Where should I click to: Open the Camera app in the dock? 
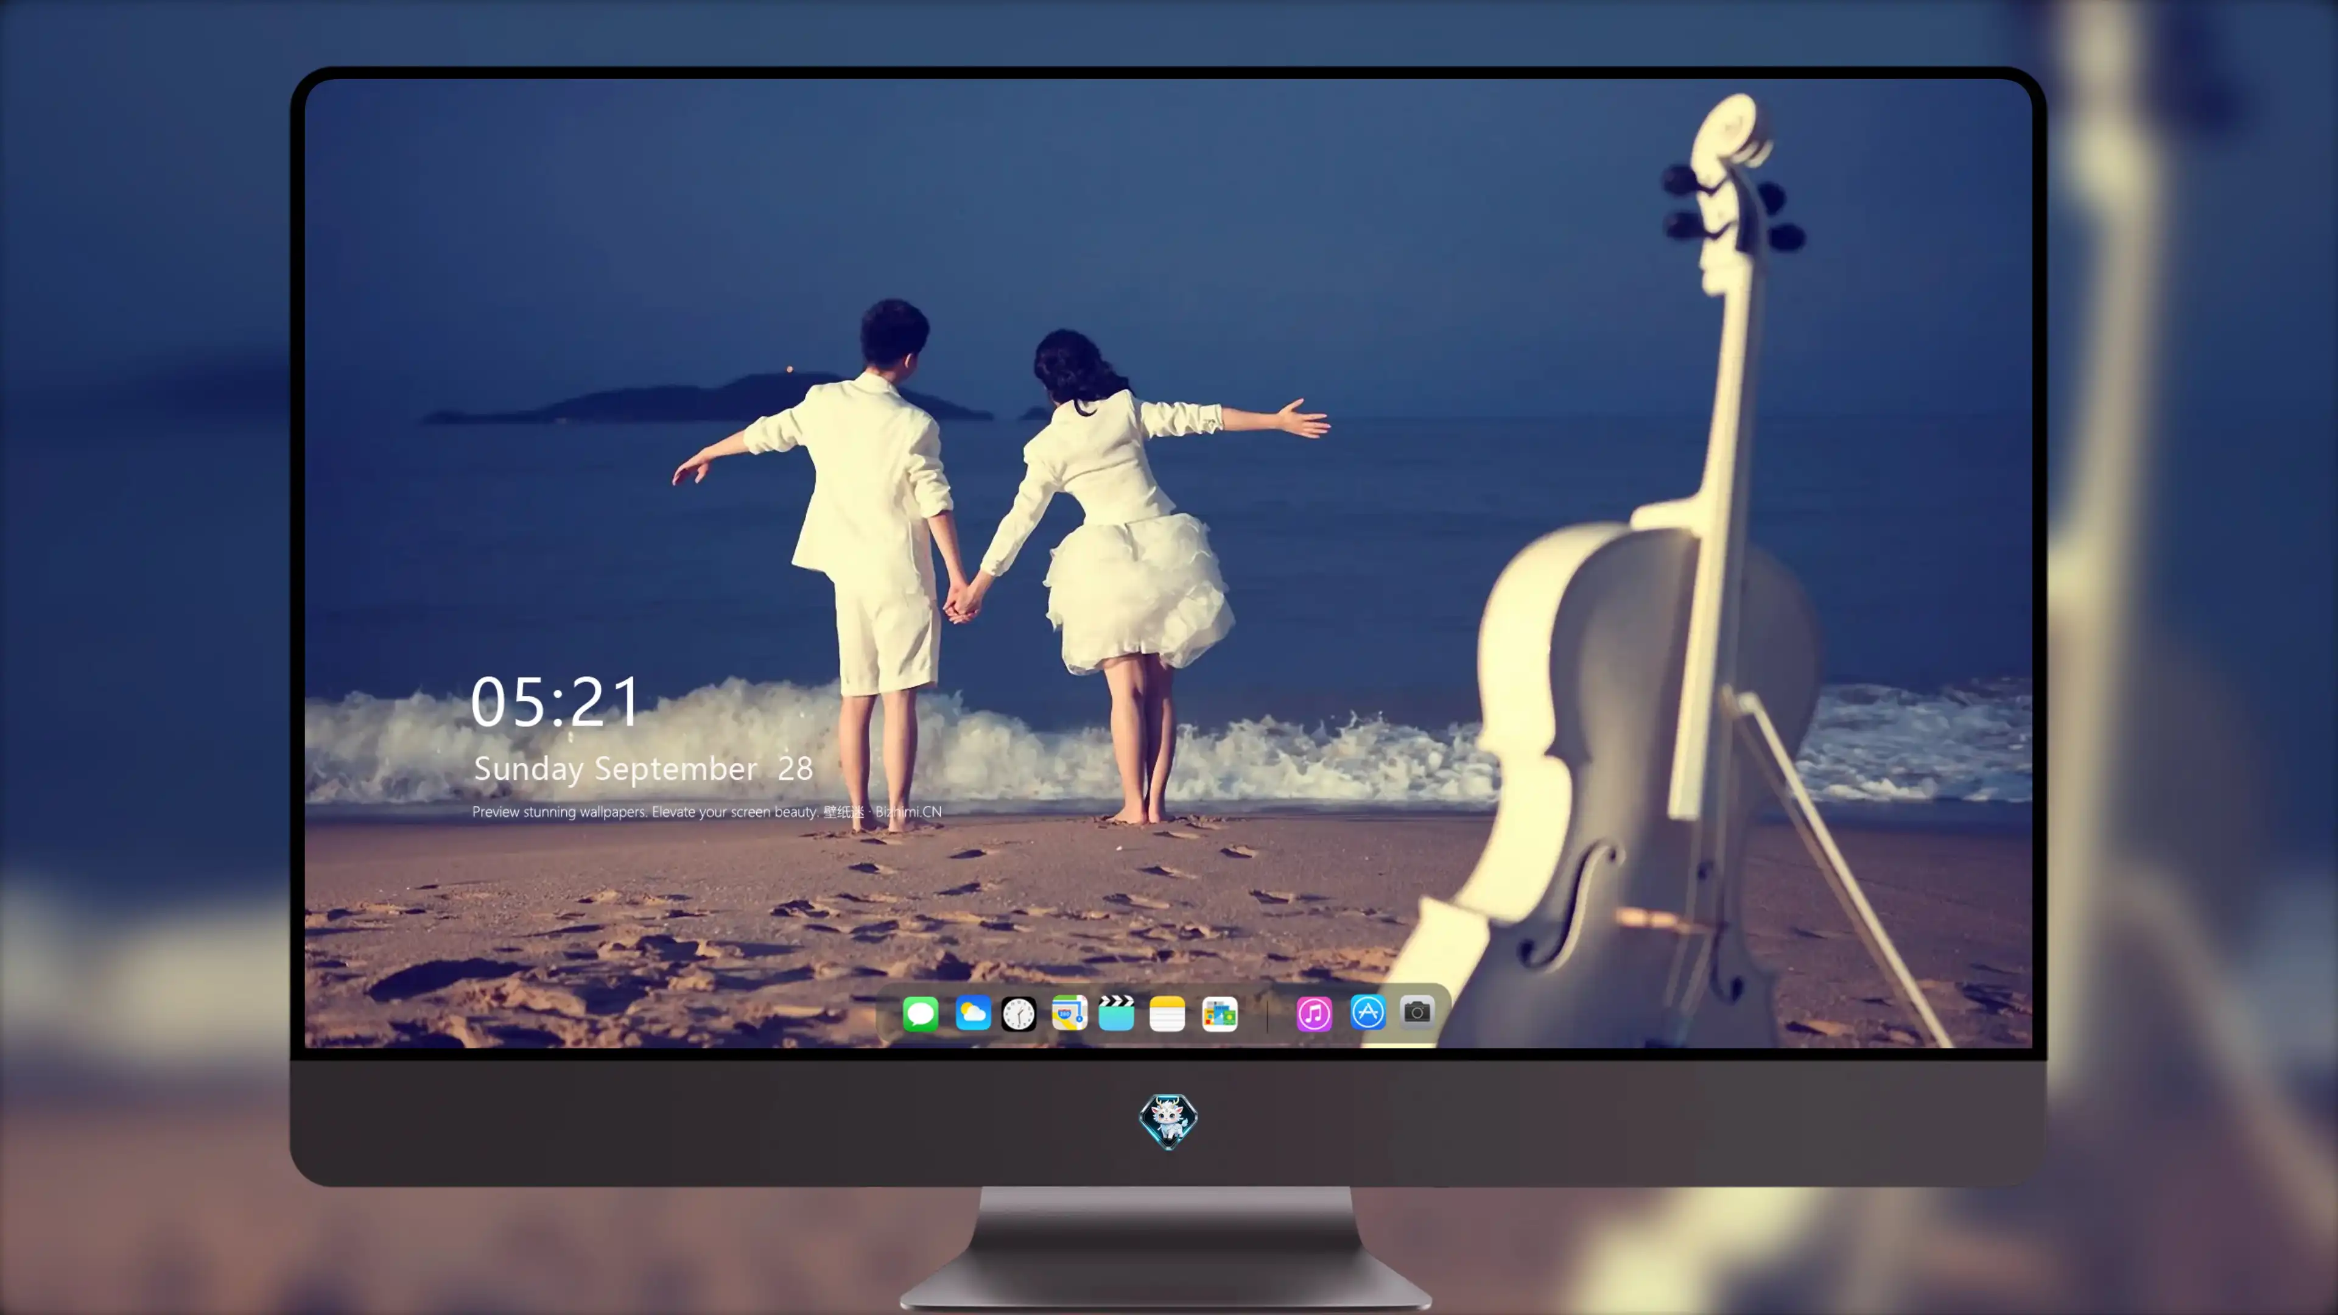[x=1417, y=1011]
